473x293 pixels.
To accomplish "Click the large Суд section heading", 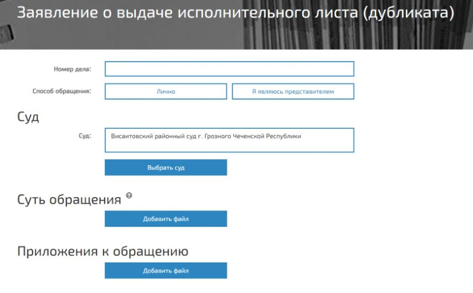I will [x=28, y=117].
